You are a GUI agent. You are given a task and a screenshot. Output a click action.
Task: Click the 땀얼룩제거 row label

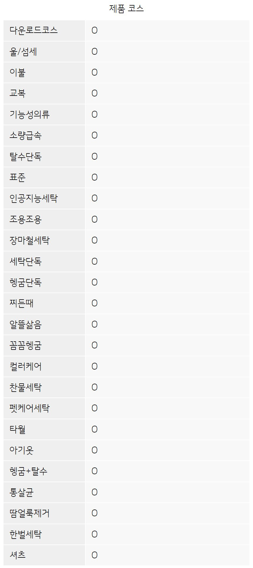(30, 513)
